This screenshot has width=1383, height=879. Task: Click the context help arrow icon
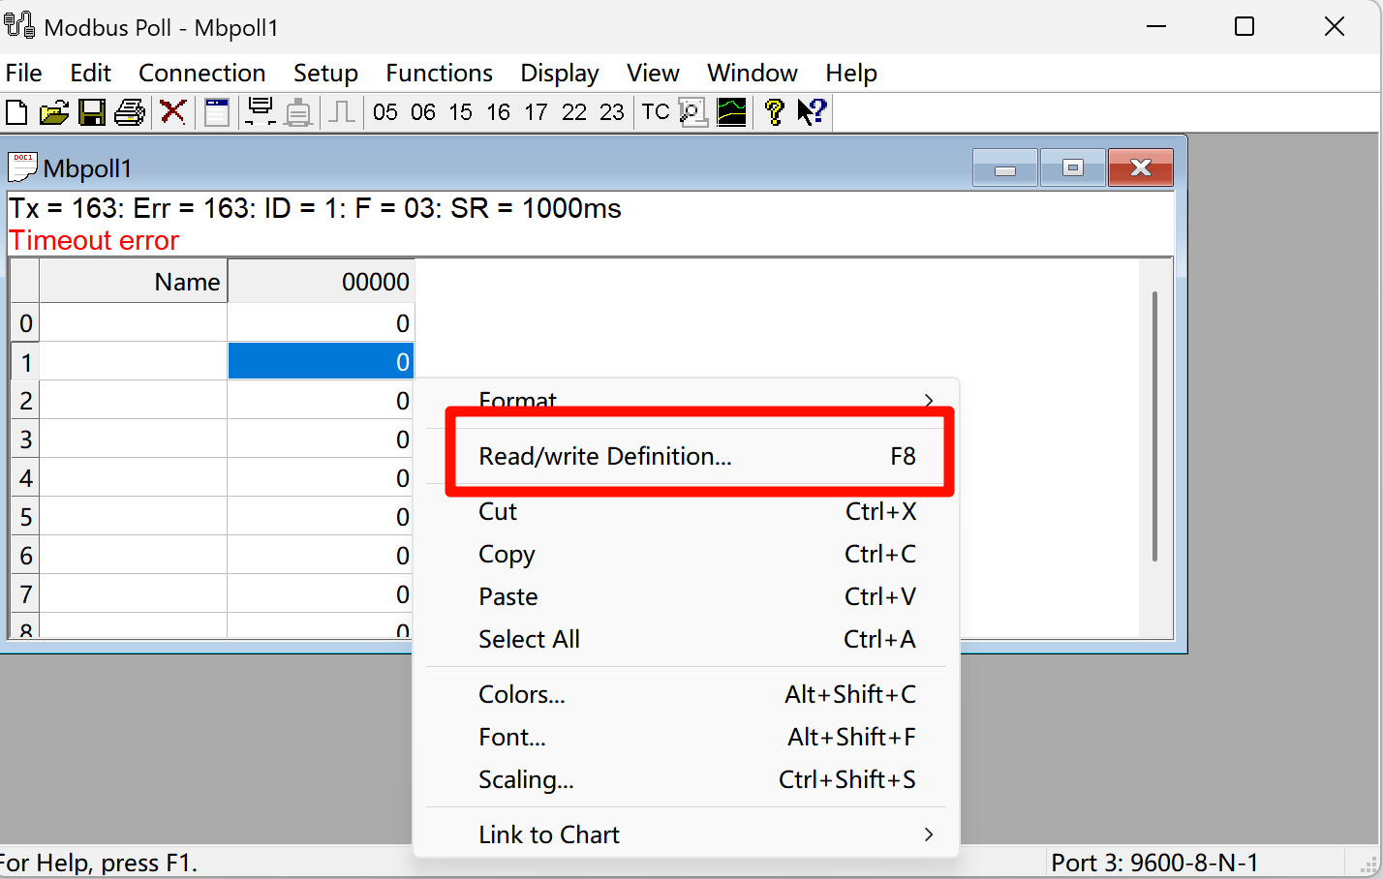[x=812, y=112]
